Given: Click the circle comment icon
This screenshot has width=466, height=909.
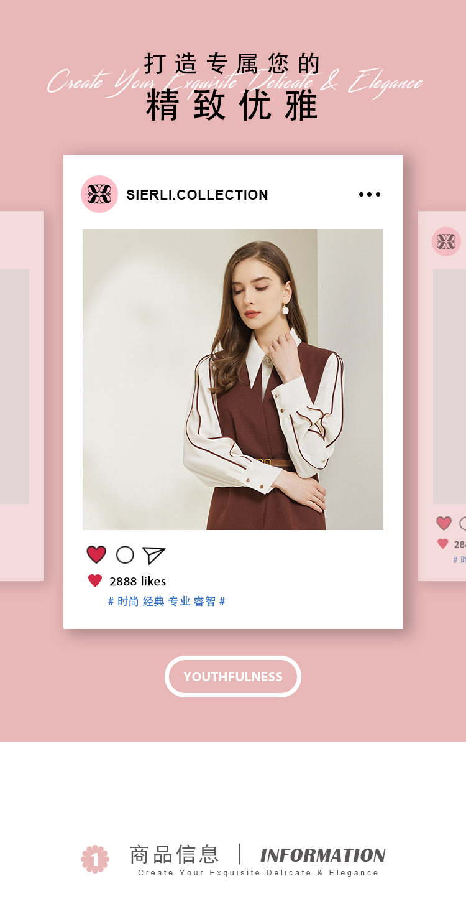Looking at the screenshot, I should [125, 554].
